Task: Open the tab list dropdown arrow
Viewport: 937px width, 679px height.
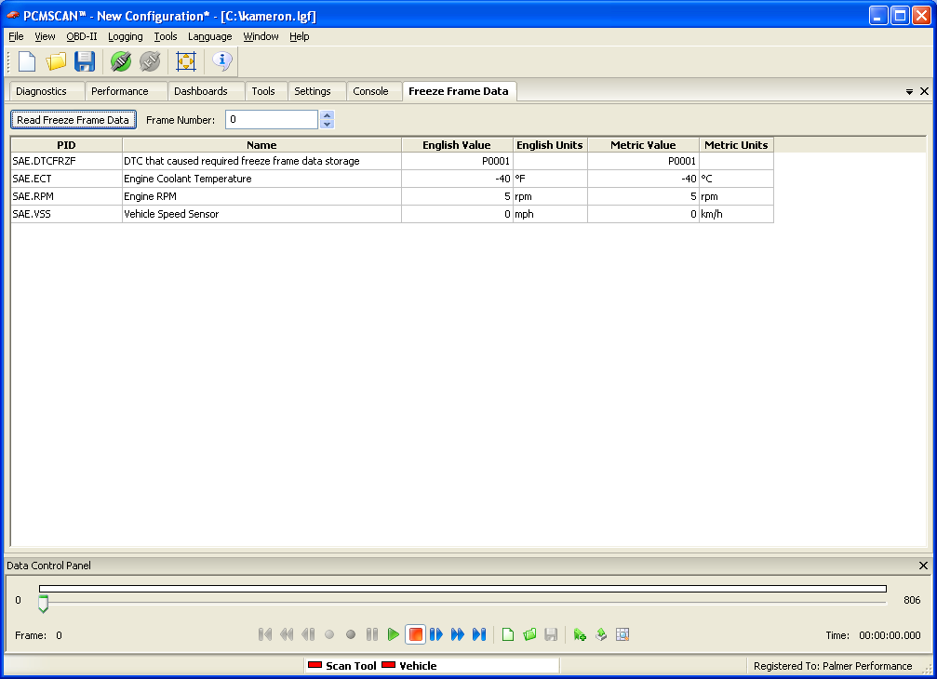Action: point(909,91)
